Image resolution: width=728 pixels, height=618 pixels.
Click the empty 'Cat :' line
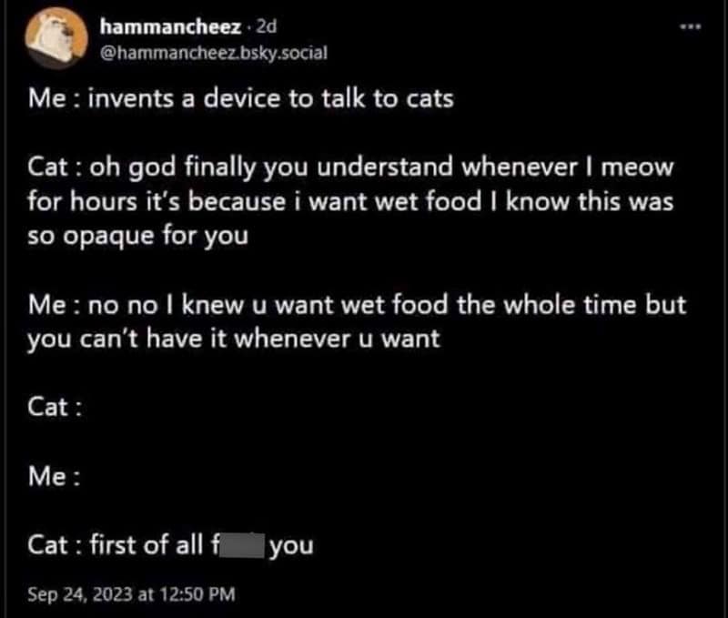[56, 407]
